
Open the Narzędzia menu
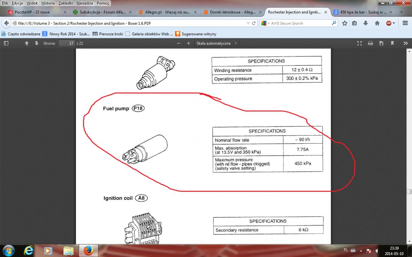(85, 3)
